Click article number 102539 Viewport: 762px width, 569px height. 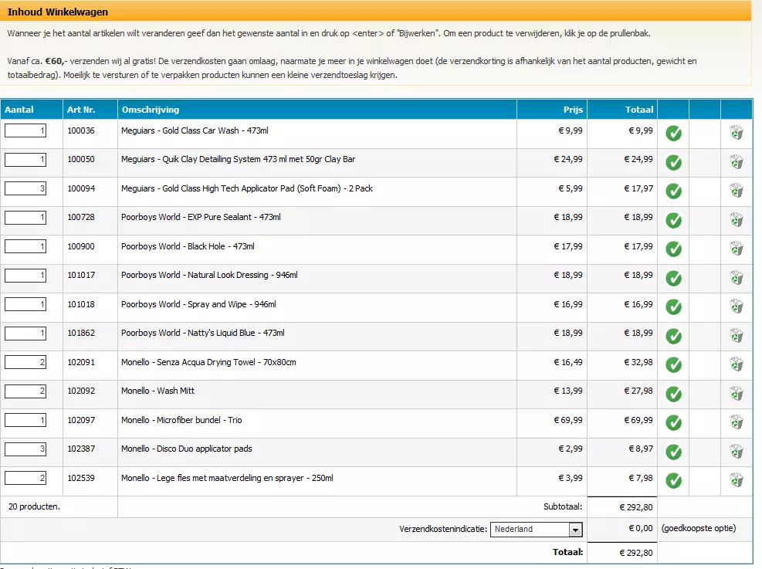pyautogui.click(x=81, y=478)
